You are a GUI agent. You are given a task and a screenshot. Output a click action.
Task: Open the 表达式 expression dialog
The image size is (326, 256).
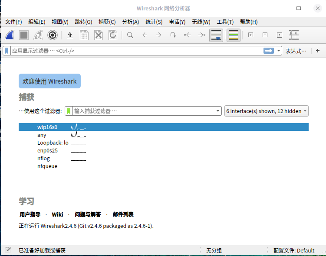pos(296,51)
